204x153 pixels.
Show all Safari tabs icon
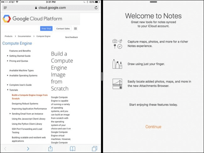click(x=94, y=149)
